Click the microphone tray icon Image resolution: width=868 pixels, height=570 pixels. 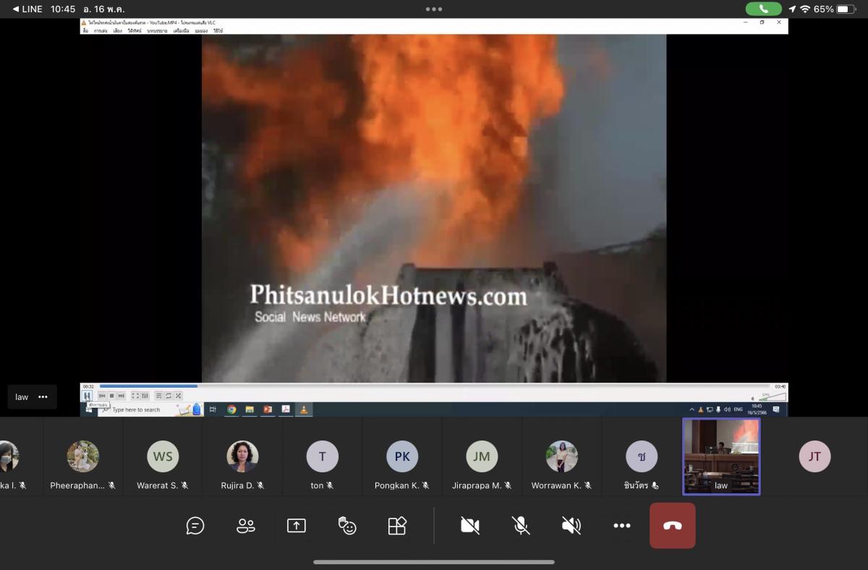(718, 409)
